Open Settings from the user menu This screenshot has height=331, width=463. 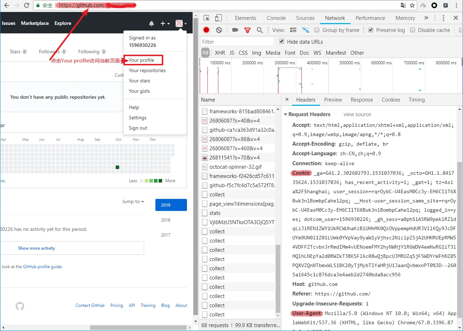coord(137,118)
